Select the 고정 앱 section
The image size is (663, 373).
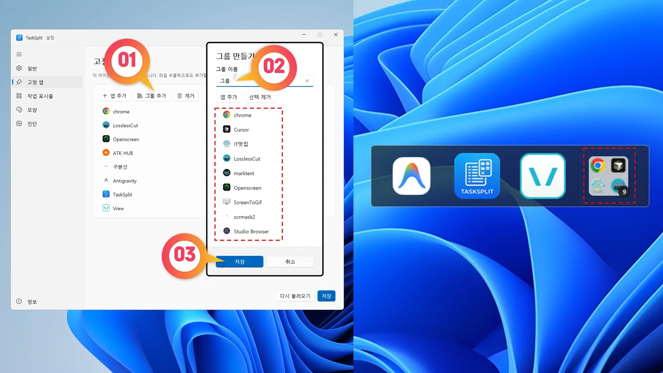point(47,82)
